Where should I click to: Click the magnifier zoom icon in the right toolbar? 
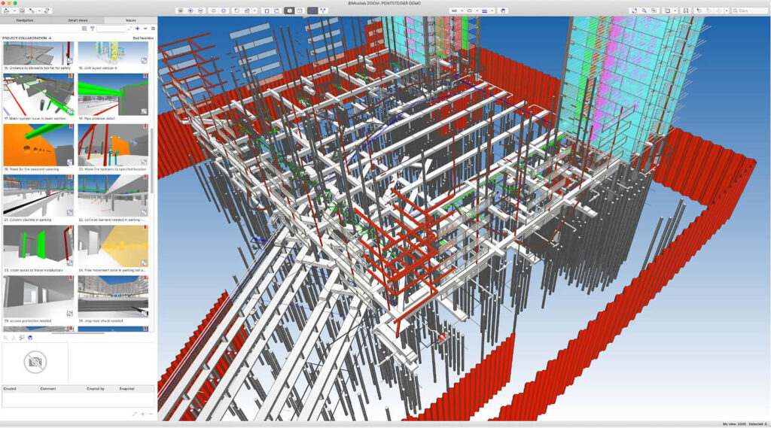pyautogui.click(x=644, y=11)
